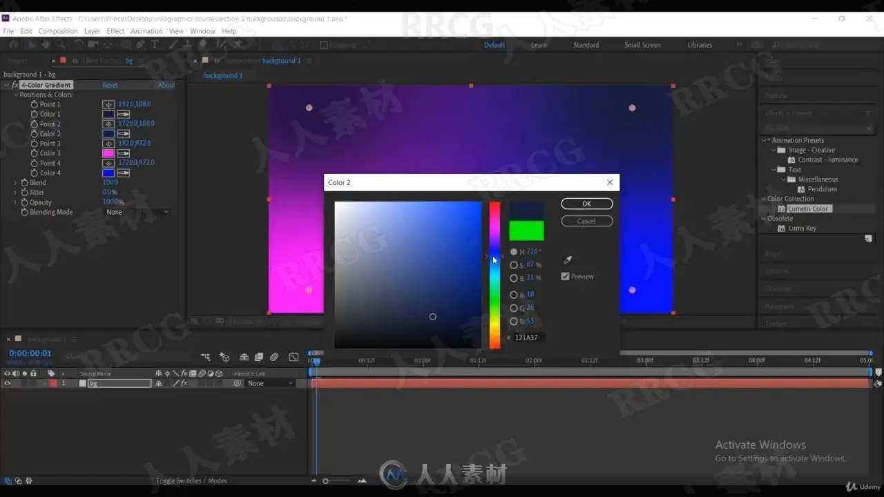Click the eyedropper next to the Color 4 swatch
884x497 pixels.
pyautogui.click(x=124, y=173)
